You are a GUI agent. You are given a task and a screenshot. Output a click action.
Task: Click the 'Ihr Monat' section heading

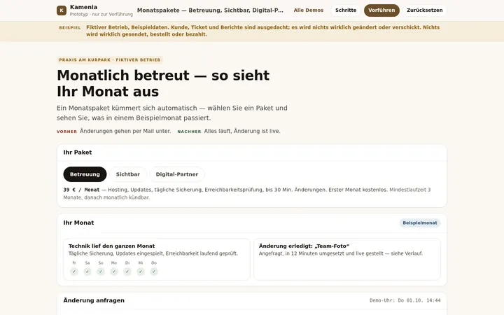point(78,223)
